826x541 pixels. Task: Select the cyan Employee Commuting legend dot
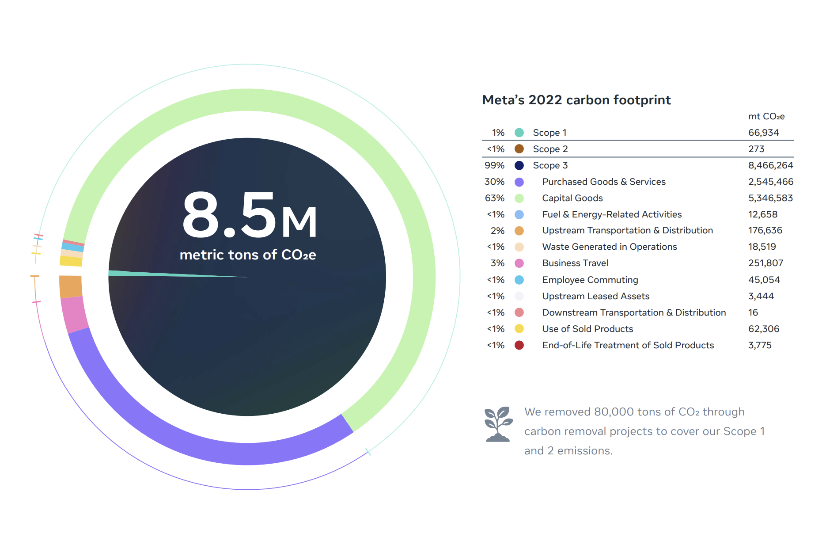519,280
